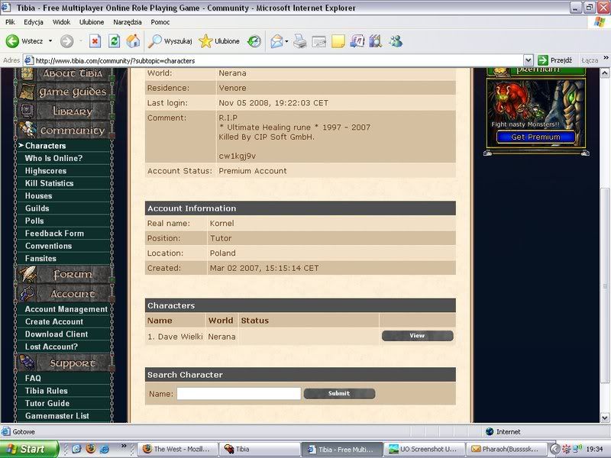Viewport: 611px width, 458px height.
Task: Launch Firefox from quick launch
Action: pos(90,449)
